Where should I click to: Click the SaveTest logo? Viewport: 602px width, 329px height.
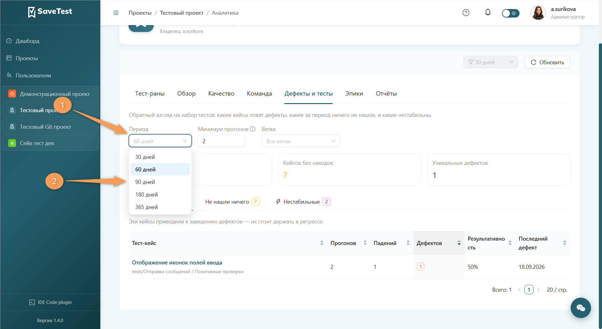coord(50,12)
